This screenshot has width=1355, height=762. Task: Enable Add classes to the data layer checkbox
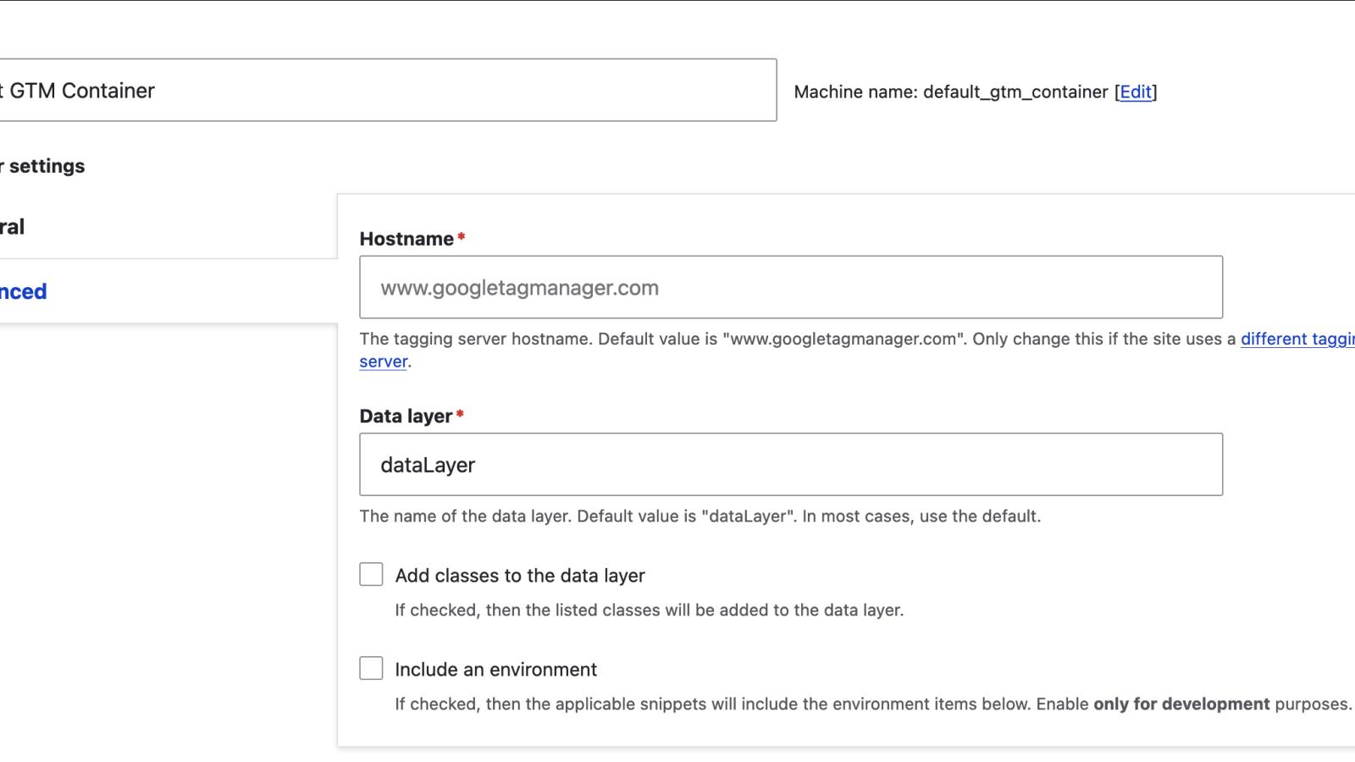coord(371,575)
